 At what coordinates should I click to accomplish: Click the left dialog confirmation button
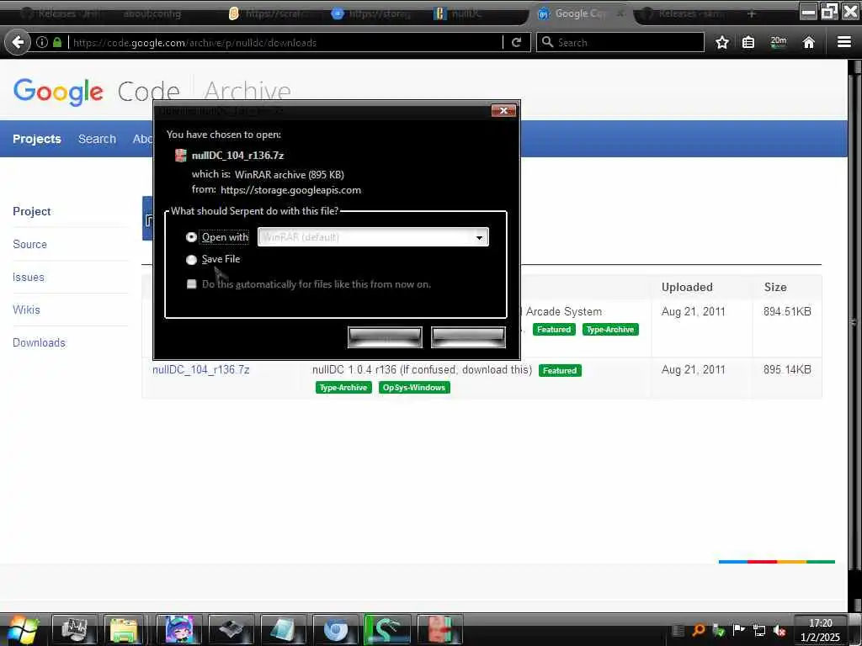[x=385, y=336]
